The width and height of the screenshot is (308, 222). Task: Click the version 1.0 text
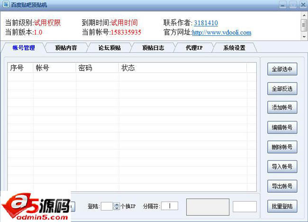click(x=38, y=32)
